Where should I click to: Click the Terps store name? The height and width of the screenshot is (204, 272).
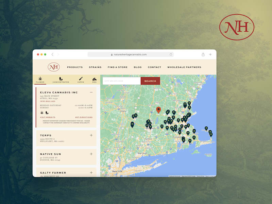pyautogui.click(x=46, y=135)
